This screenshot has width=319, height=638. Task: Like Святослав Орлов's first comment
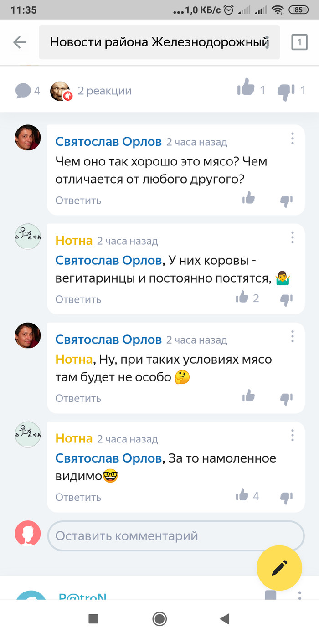tap(248, 198)
